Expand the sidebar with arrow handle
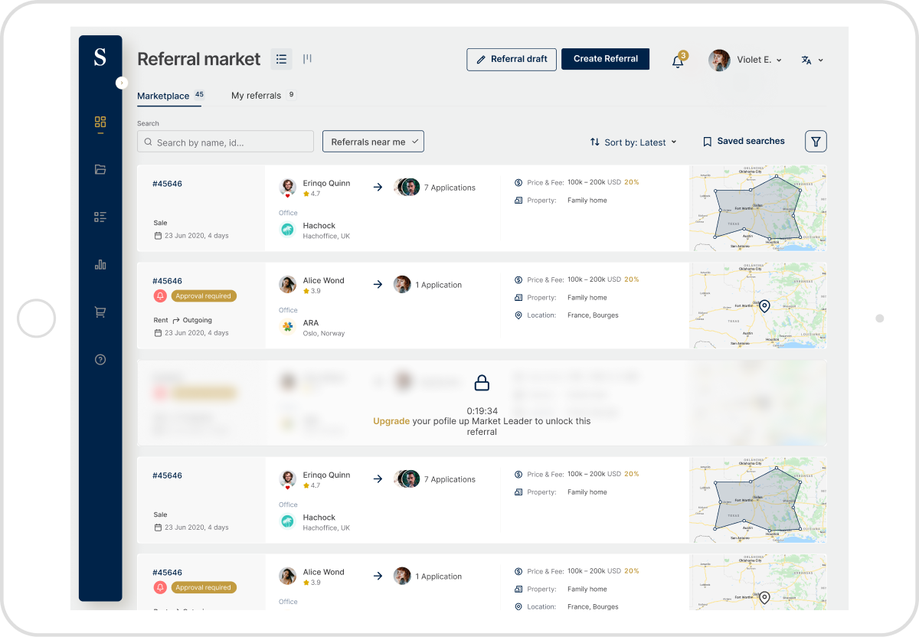The image size is (919, 637). 122,83
